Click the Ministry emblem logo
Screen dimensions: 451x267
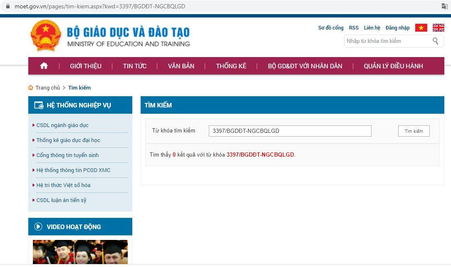click(x=46, y=35)
